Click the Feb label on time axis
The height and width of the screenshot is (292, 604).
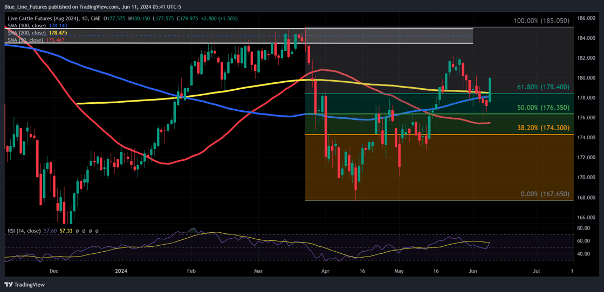[x=191, y=271]
